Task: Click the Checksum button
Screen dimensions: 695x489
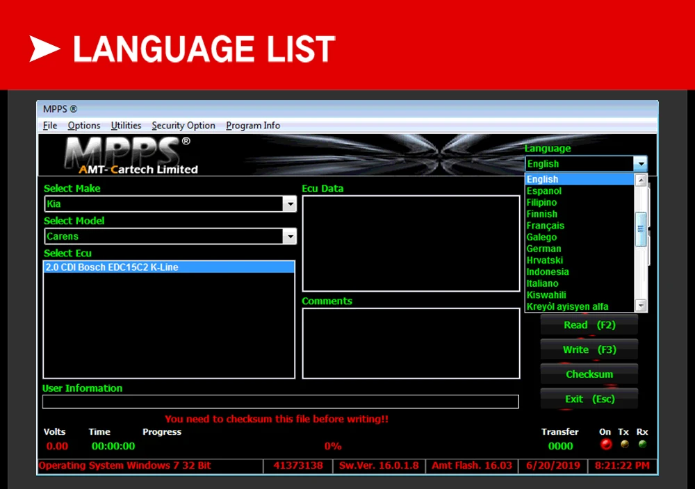Action: point(589,374)
